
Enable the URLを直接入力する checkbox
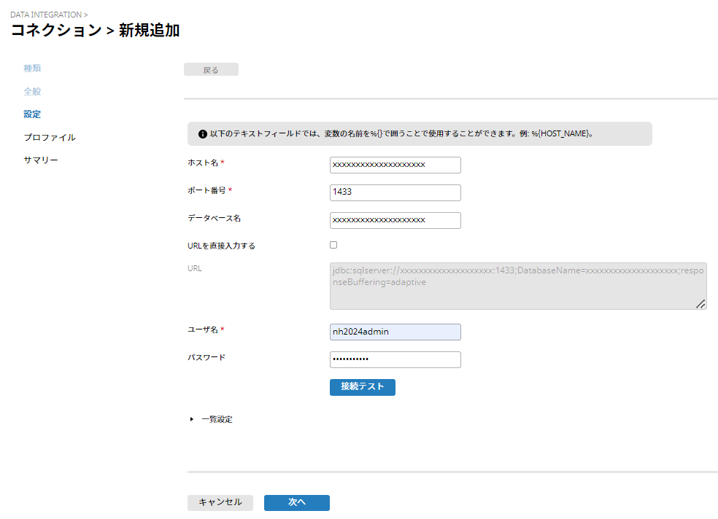tap(333, 245)
